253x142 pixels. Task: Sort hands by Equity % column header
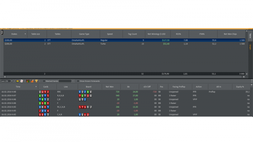pyautogui.click(x=240, y=87)
